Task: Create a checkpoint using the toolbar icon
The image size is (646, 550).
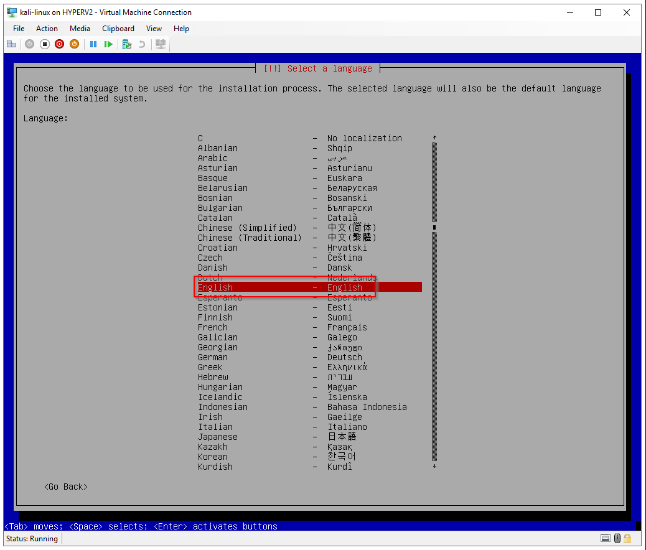Action: [127, 44]
